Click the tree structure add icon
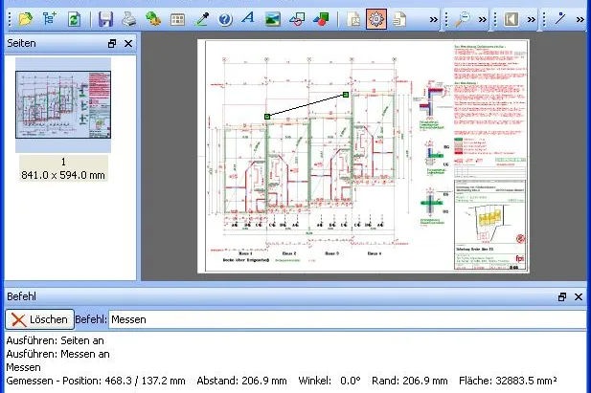Image resolution: width=591 pixels, height=393 pixels. pyautogui.click(x=50, y=19)
